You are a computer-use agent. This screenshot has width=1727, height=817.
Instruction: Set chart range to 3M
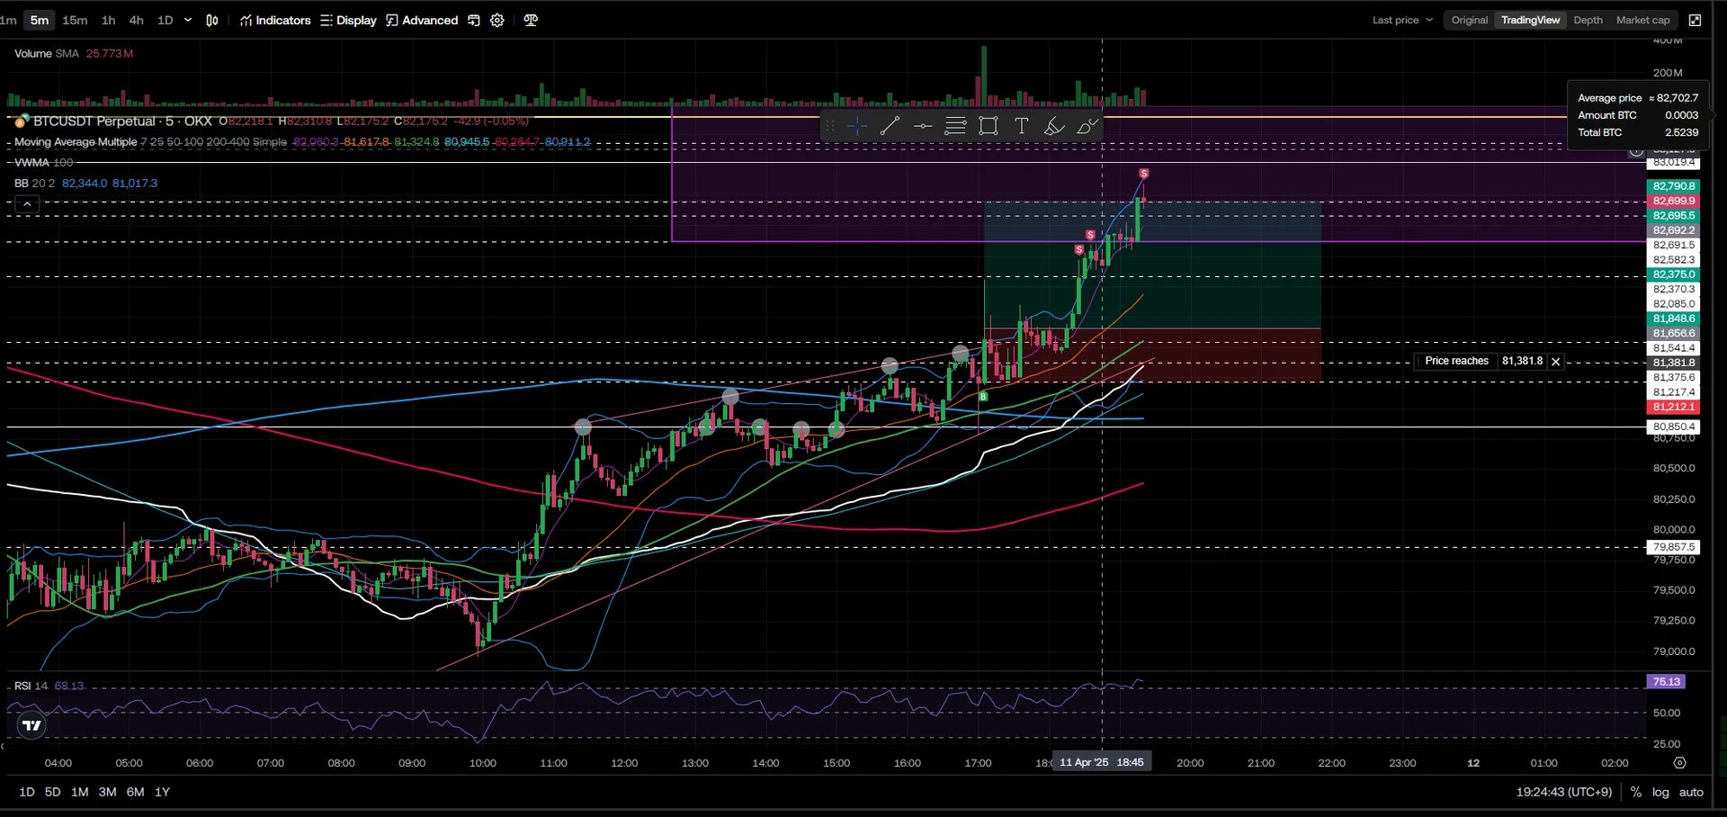(108, 792)
